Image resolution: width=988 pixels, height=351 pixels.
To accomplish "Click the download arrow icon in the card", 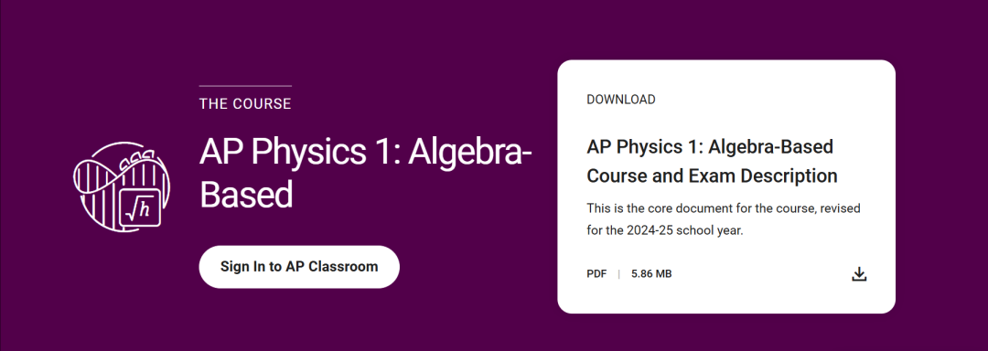I will (x=859, y=274).
